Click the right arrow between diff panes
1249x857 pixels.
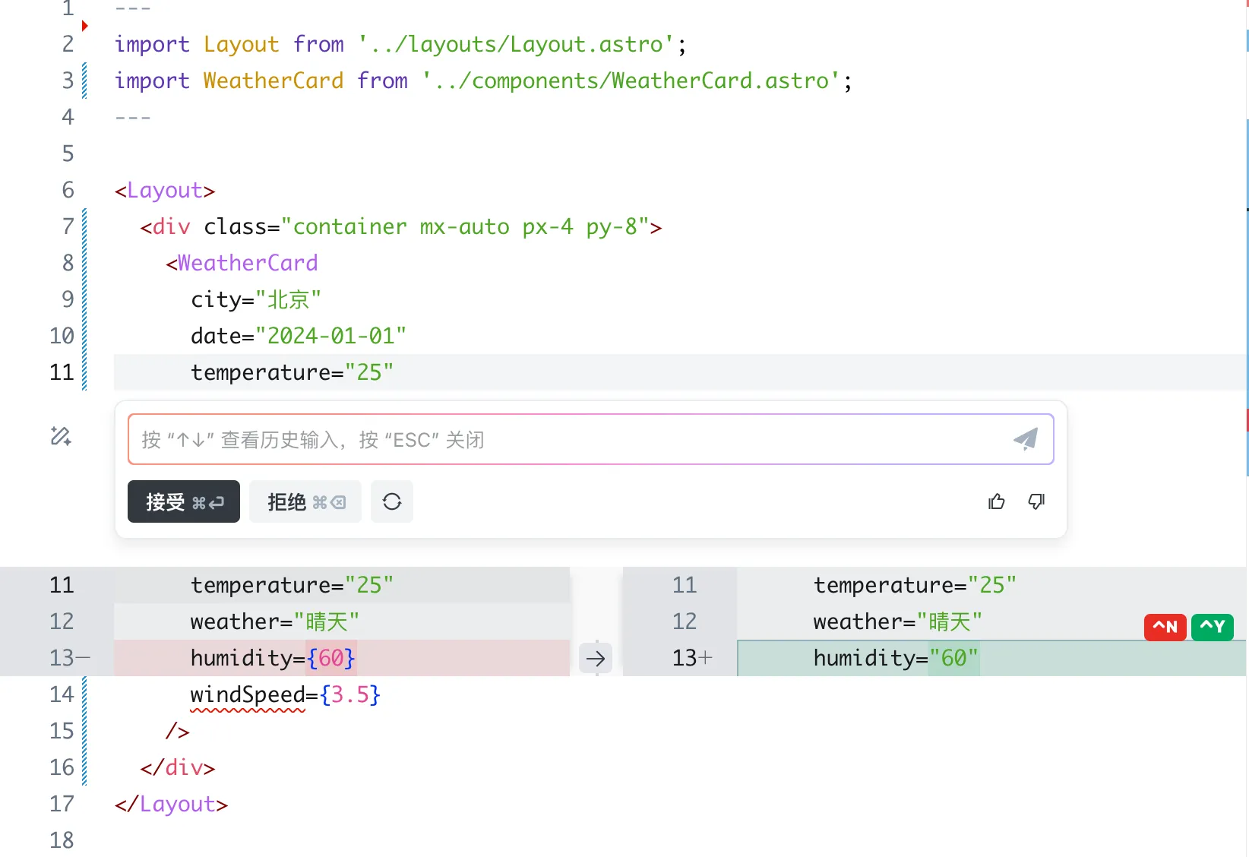(x=596, y=658)
